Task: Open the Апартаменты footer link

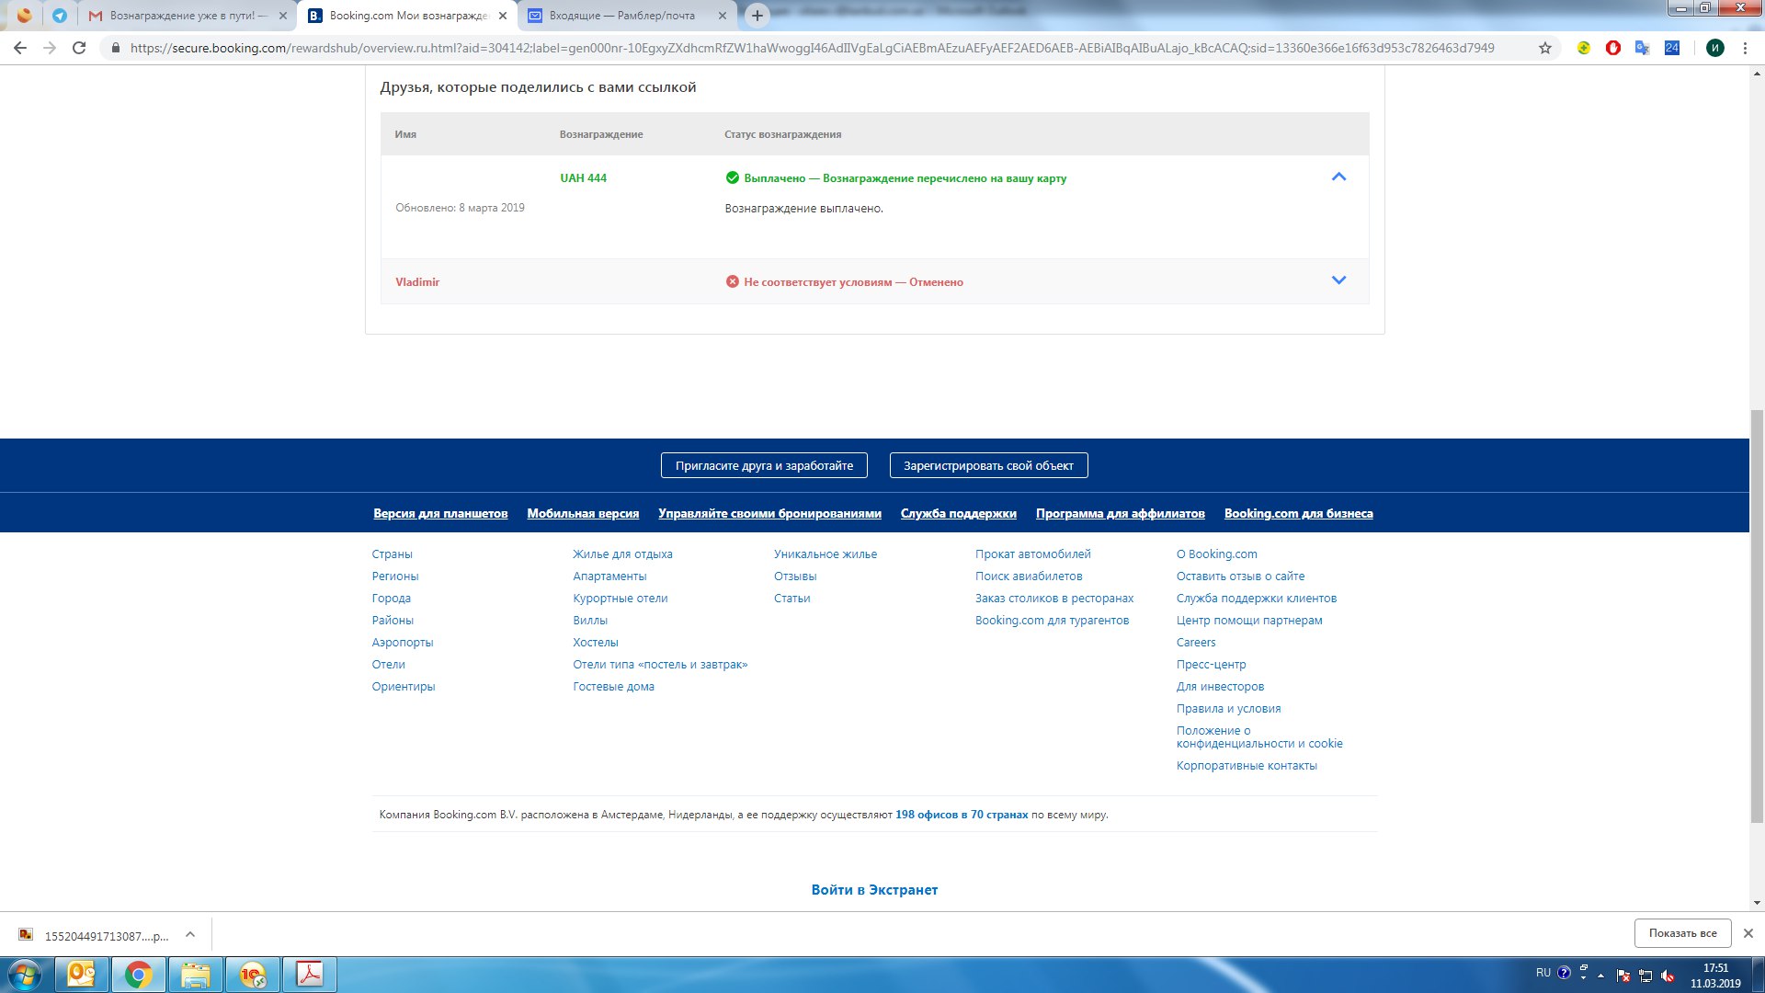Action: tap(609, 576)
